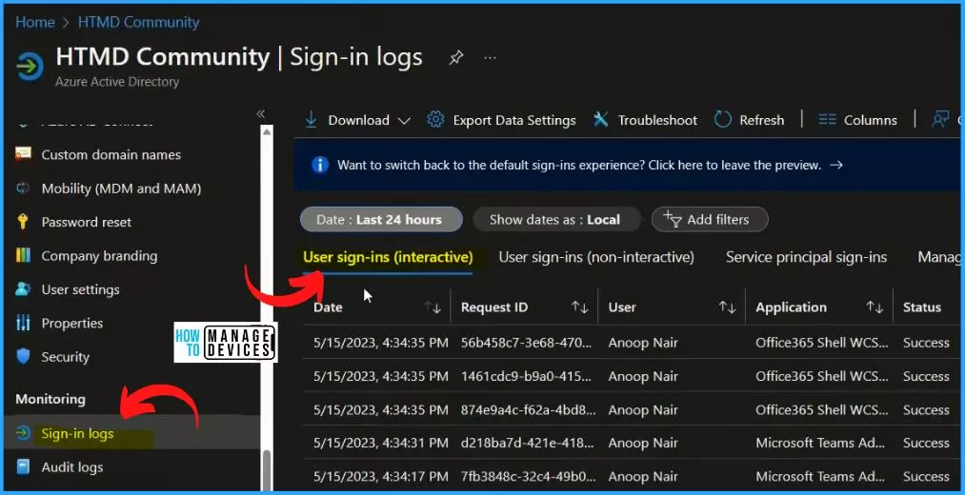Image resolution: width=965 pixels, height=495 pixels.
Task: Click the Mobility (MDM and MAM) icon
Action: [x=23, y=188]
